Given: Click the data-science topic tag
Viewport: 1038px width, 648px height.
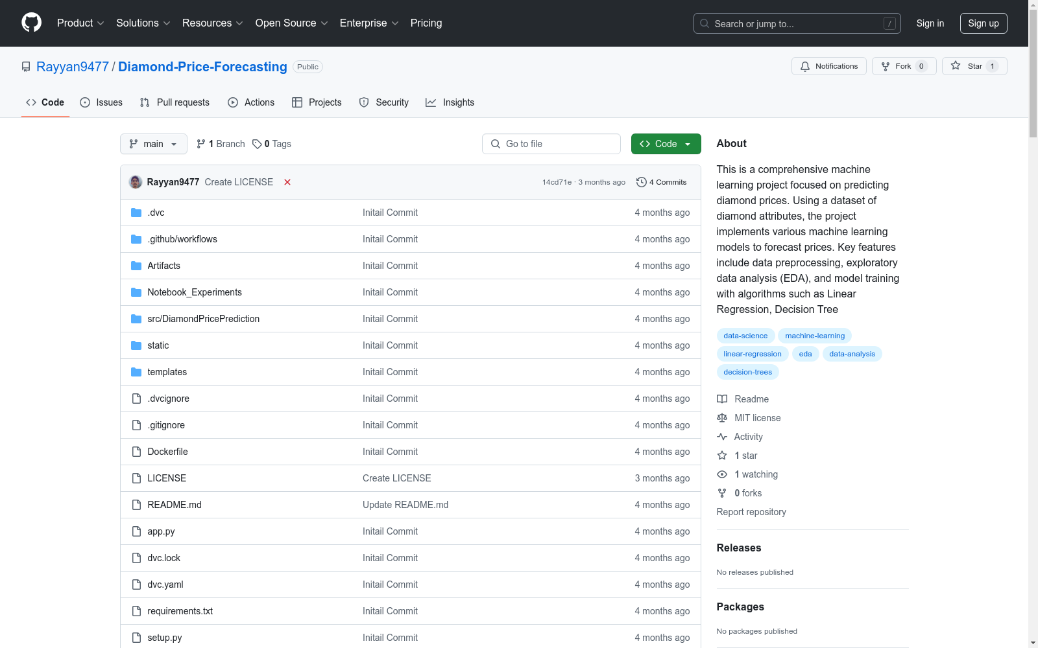Looking at the screenshot, I should point(745,336).
